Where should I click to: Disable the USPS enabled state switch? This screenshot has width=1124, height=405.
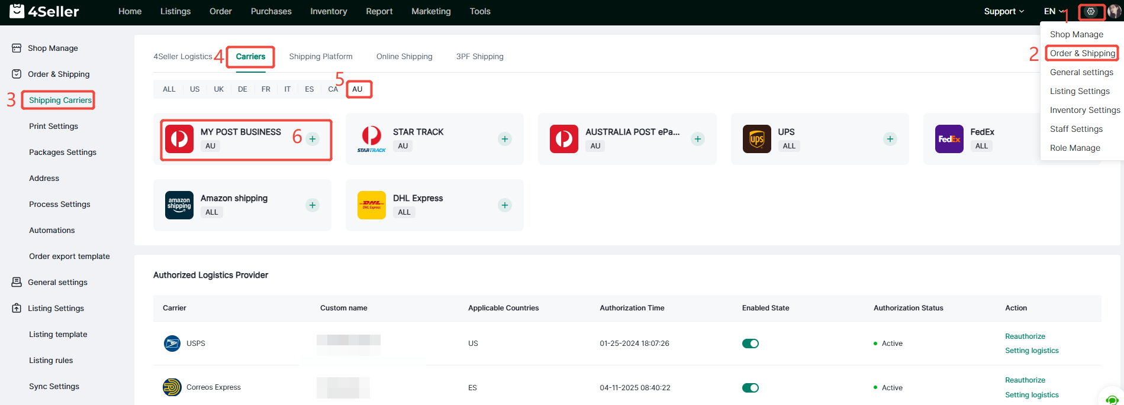point(750,344)
